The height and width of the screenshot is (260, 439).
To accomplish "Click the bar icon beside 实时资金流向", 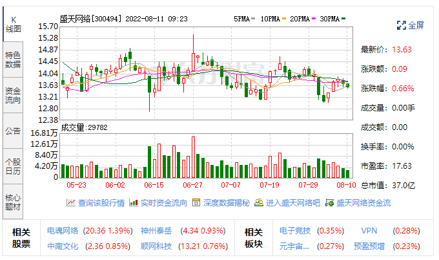I will pos(134,202).
